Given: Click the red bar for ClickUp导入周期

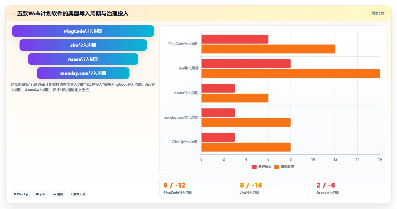Looking at the screenshot, I should coord(218,137).
